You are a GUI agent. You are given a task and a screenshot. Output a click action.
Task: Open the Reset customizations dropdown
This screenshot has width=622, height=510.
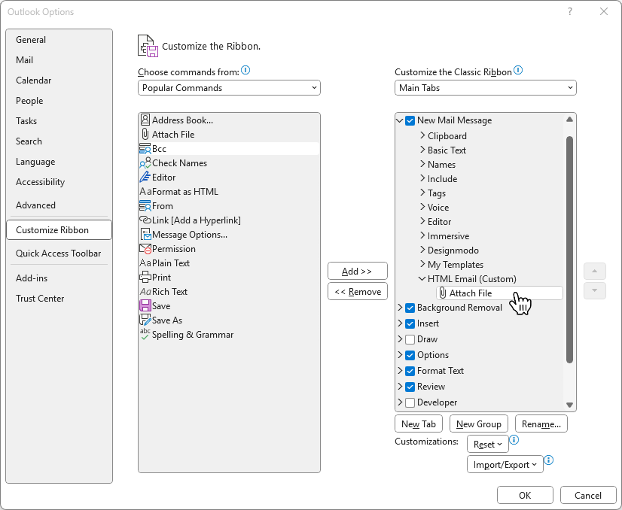pos(487,445)
